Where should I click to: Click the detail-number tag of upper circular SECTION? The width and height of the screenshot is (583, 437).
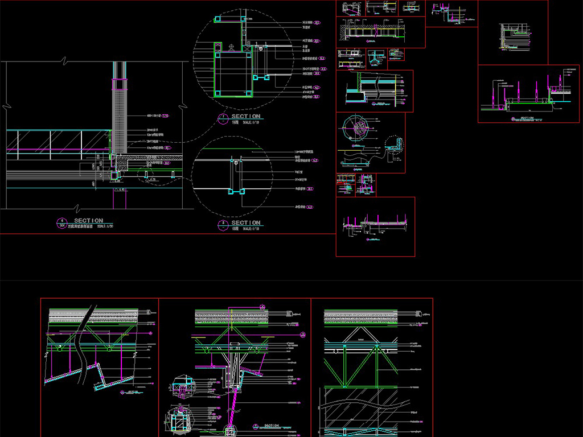(x=224, y=119)
